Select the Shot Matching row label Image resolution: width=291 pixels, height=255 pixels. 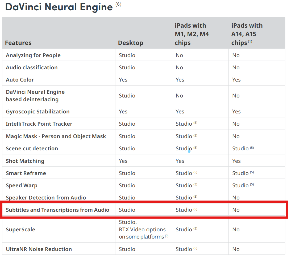click(25, 161)
